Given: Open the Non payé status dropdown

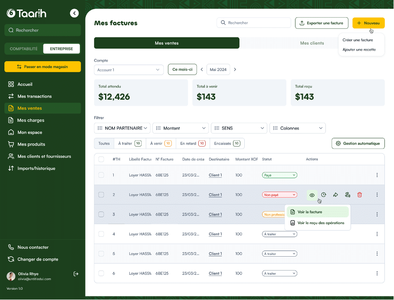Looking at the screenshot, I should (x=279, y=195).
